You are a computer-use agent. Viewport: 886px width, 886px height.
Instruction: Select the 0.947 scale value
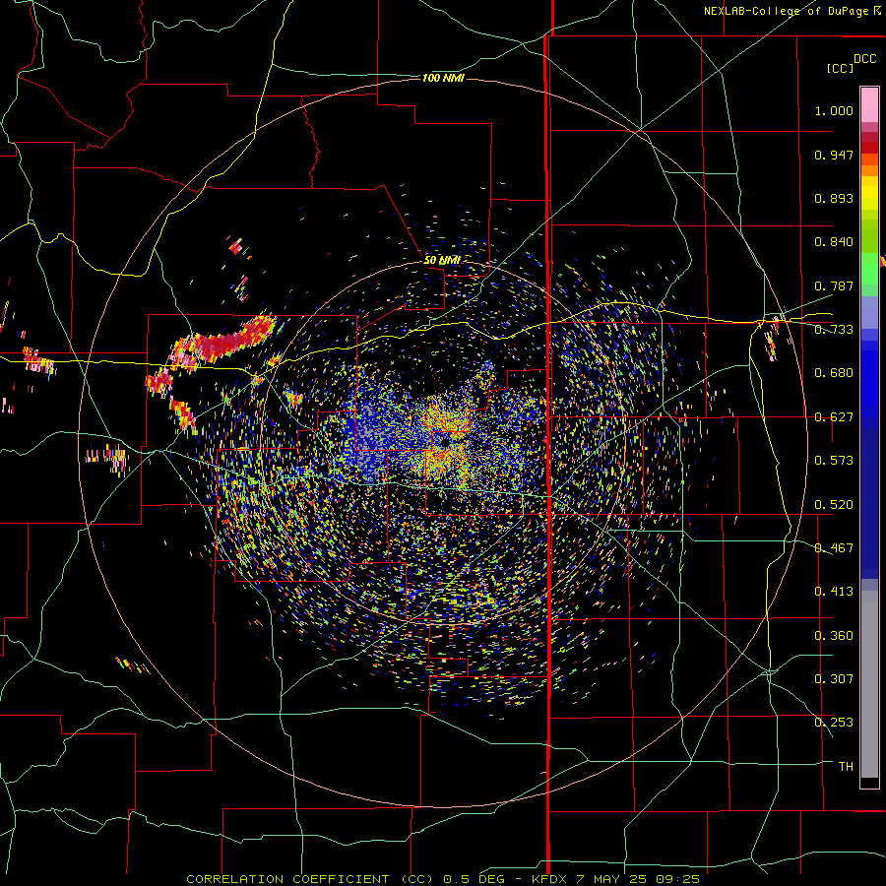tap(834, 155)
